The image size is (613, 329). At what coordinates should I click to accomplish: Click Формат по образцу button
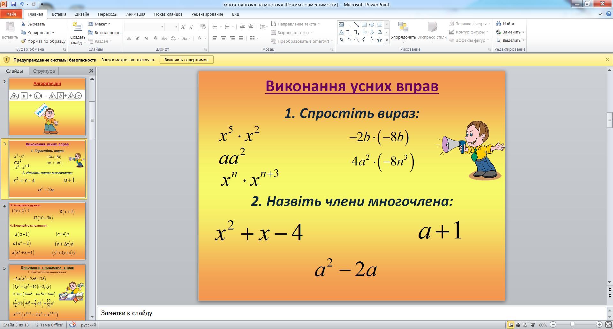pos(43,41)
